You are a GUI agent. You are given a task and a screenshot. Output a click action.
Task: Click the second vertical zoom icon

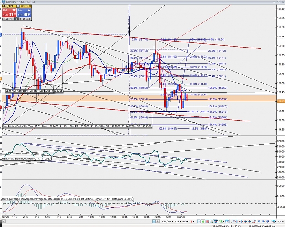click(x=250, y=222)
